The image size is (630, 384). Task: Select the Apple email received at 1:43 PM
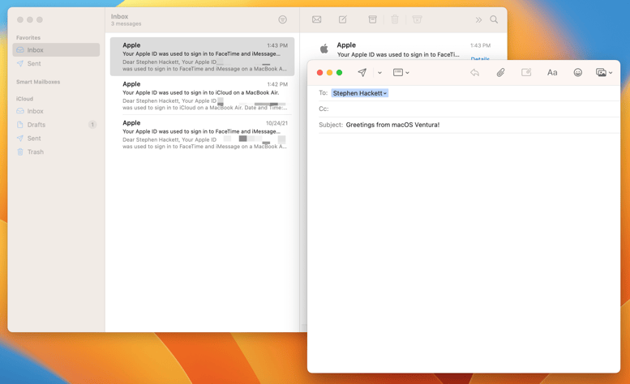tap(202, 57)
